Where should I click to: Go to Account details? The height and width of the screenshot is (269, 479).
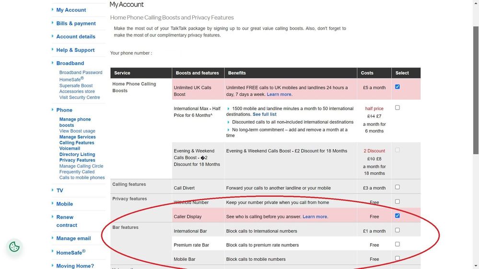pos(76,36)
